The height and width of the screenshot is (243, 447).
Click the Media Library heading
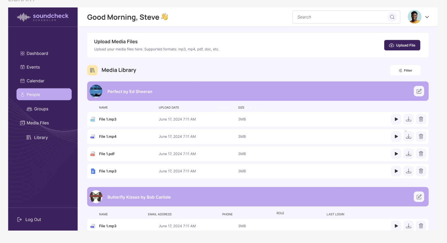point(119,70)
